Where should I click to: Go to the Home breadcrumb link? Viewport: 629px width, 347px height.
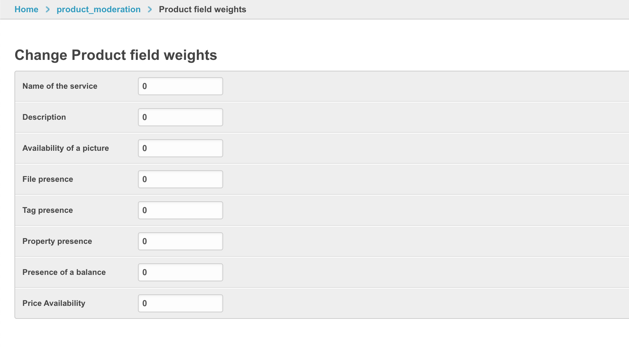(26, 9)
